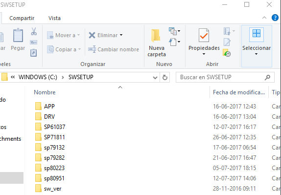
Task: Click the Copy path icon
Action: click(33, 43)
